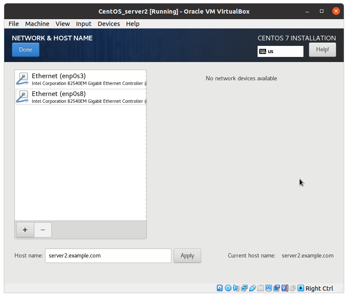Viewport: 348px width, 297px height.
Task: Click the Help! button
Action: point(322,50)
